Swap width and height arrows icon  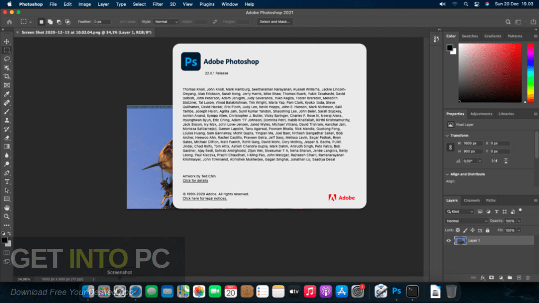[x=215, y=22]
